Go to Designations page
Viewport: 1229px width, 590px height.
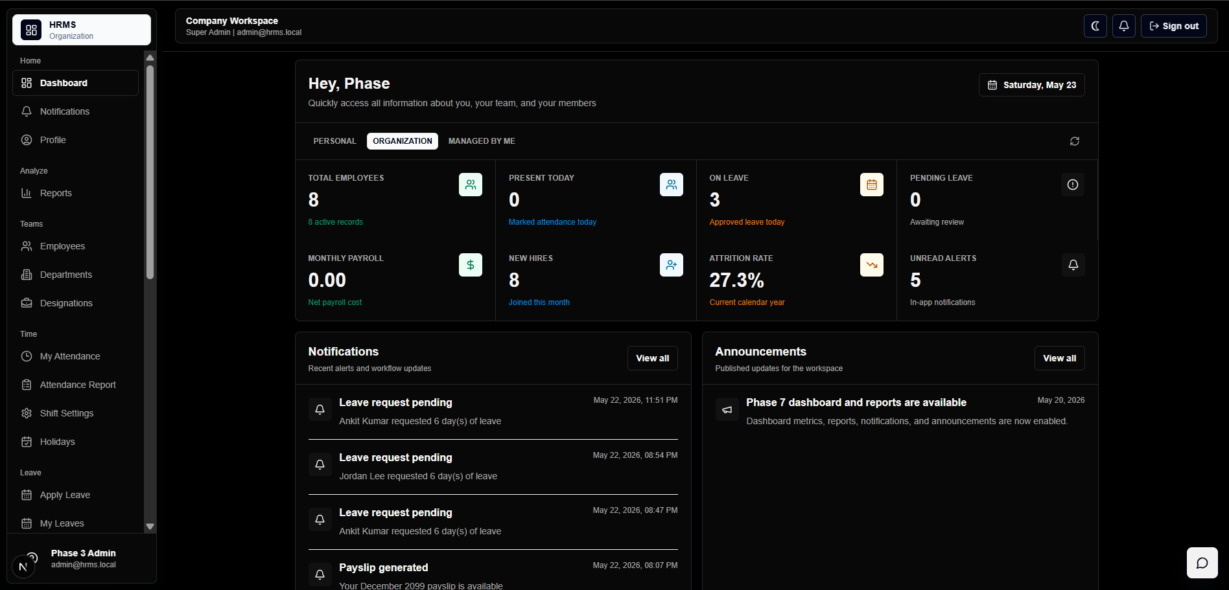75,303
